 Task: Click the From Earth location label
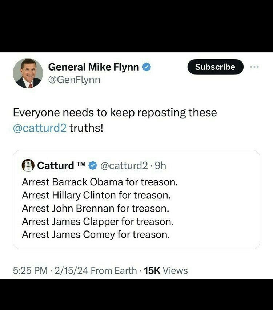[113, 270]
